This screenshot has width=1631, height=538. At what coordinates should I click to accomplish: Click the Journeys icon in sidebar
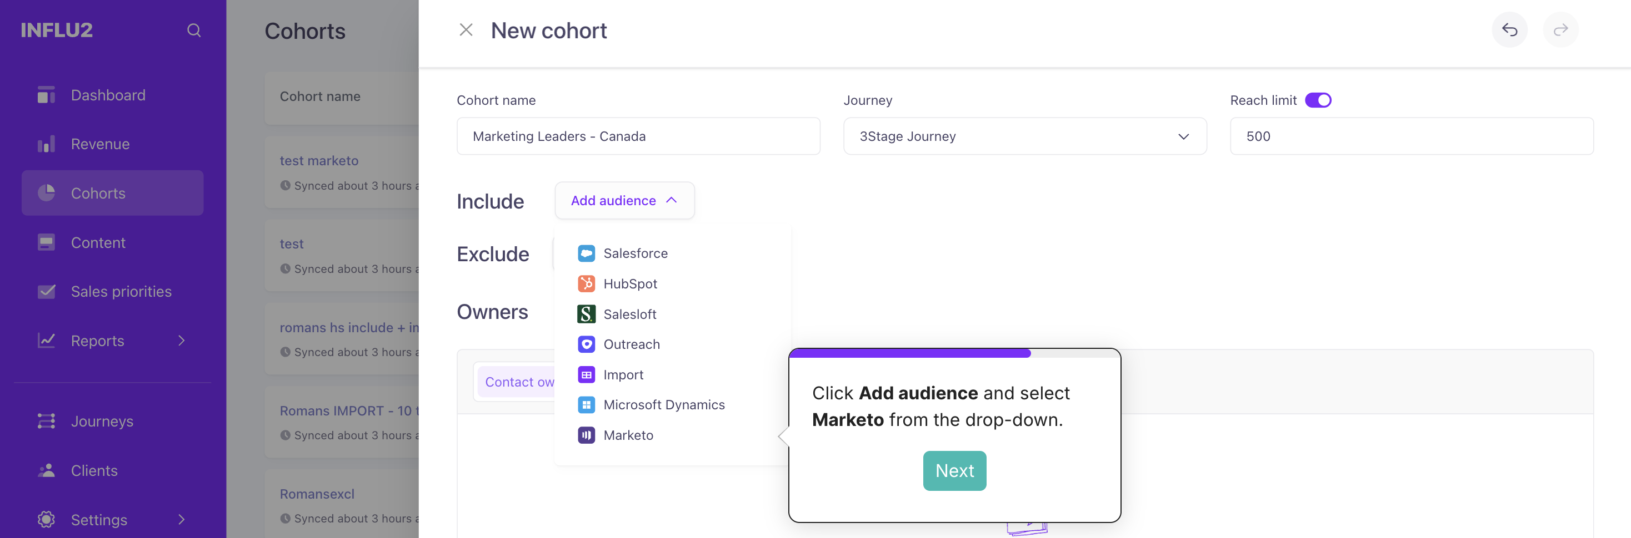tap(46, 421)
